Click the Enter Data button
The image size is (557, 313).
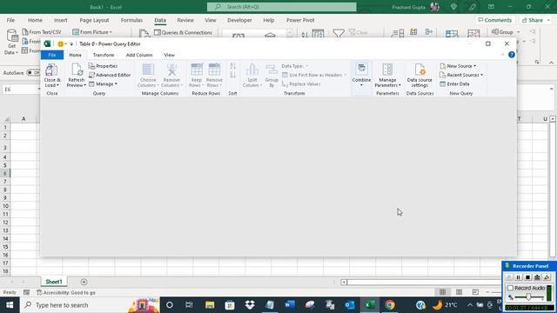[x=454, y=84]
